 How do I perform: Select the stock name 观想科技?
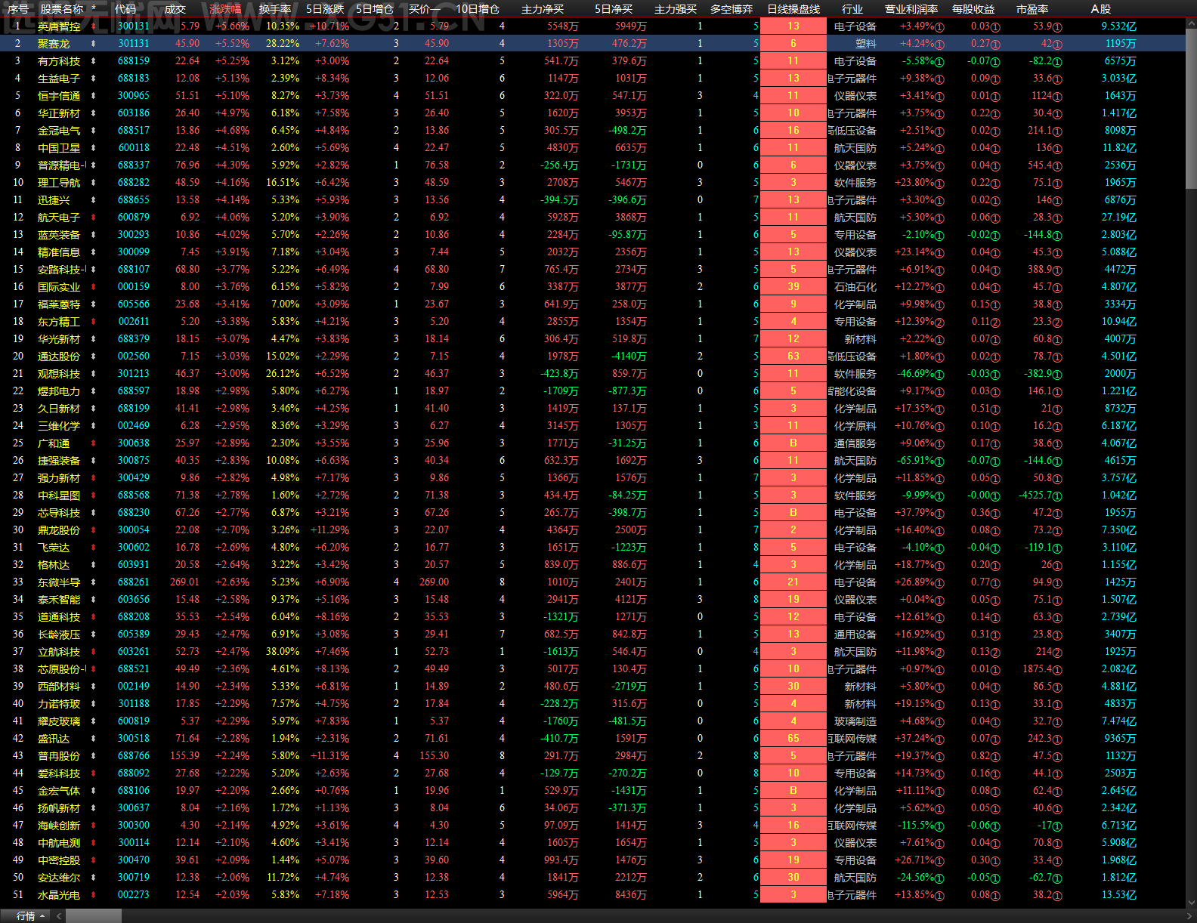[x=59, y=374]
